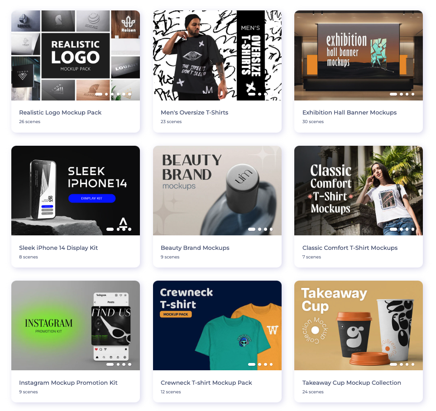Click the Classic Comfort T-Shirt Mockups title
The image size is (436, 411).
click(350, 248)
